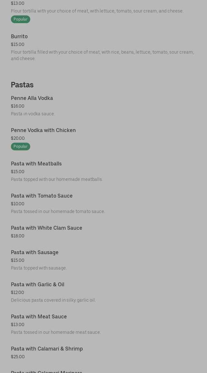Screen dimensions: 207x373
Task: Click the $16.00 price under Penne Alla Vodka
Action: point(18,106)
